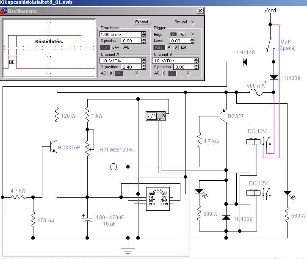
Task: Select the LED above the left 680 Ω resistor
Action: [201, 193]
